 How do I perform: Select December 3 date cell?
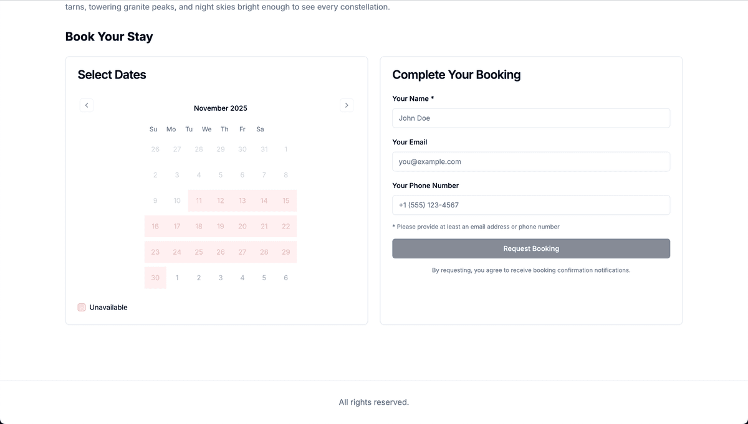221,278
